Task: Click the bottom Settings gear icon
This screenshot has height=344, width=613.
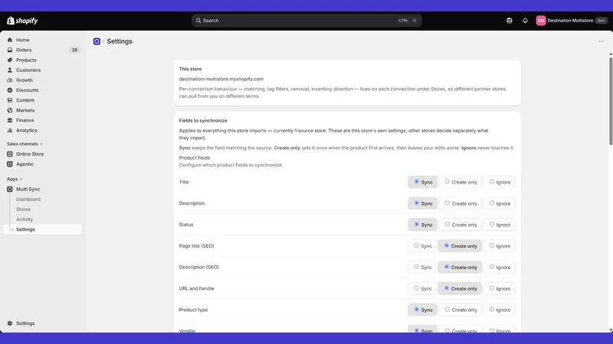Action: (x=10, y=323)
